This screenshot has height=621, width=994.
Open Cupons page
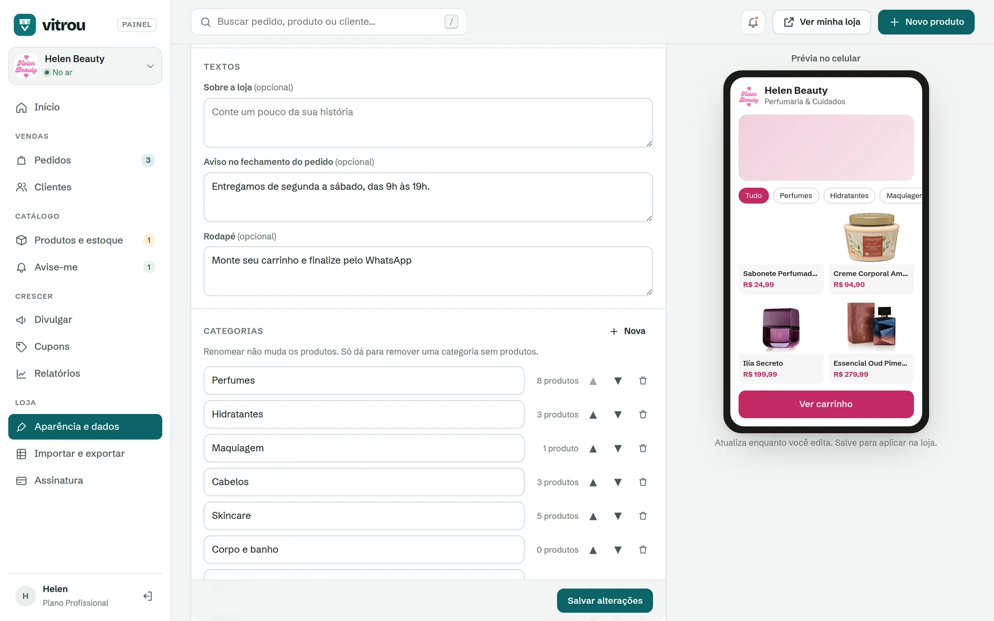85,347
